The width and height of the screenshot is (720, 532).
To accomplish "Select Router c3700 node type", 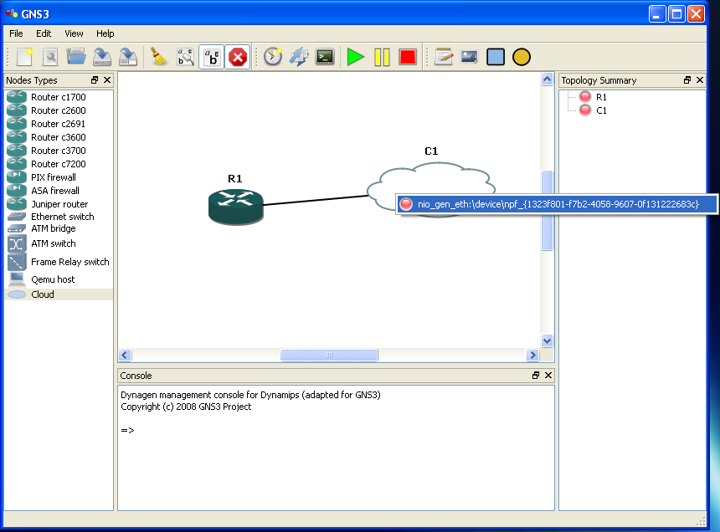I will click(x=59, y=151).
